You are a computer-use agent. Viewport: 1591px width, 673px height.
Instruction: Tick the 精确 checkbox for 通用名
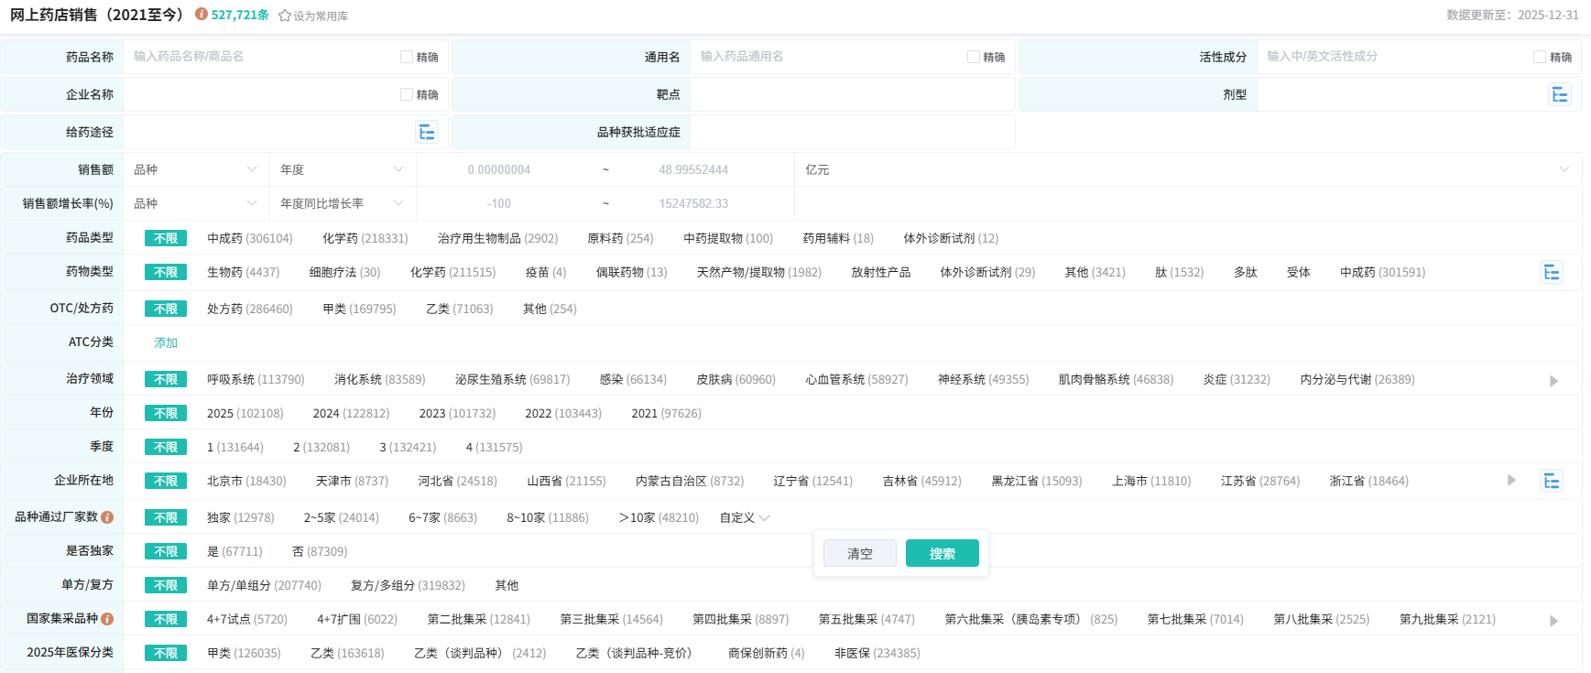974,57
